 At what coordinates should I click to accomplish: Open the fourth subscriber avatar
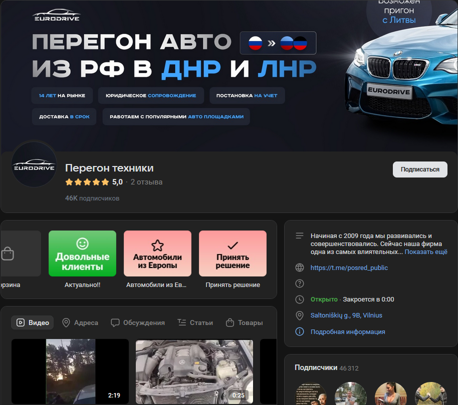(x=430, y=393)
